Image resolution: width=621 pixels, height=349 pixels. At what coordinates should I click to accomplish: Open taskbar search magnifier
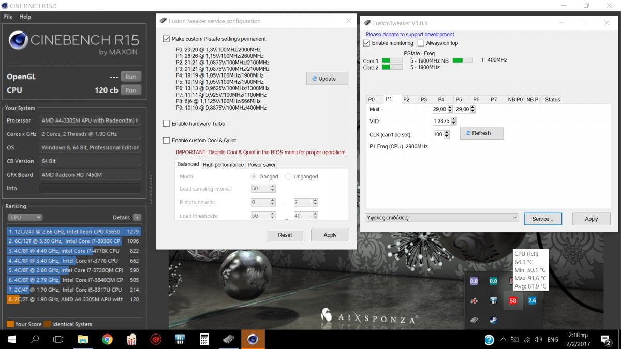tap(35, 340)
